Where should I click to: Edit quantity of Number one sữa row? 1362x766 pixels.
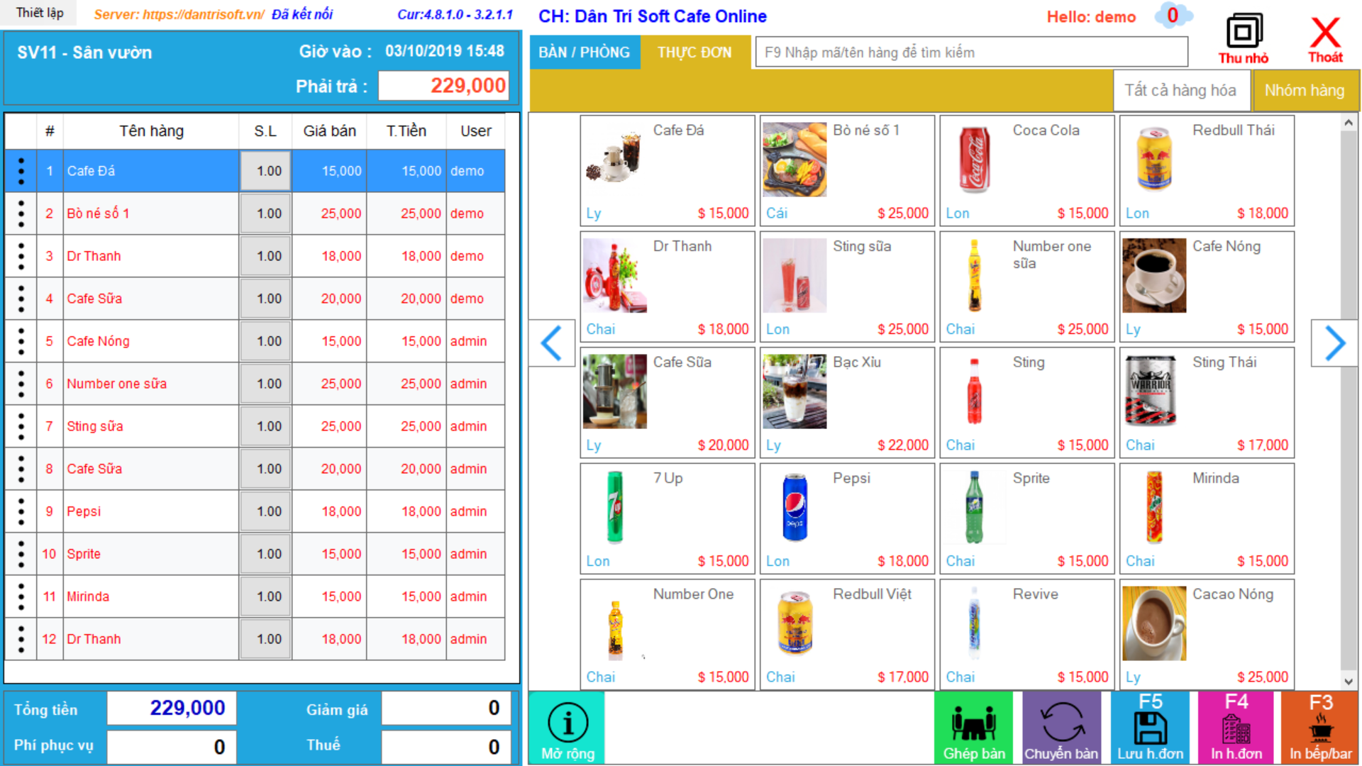[265, 384]
